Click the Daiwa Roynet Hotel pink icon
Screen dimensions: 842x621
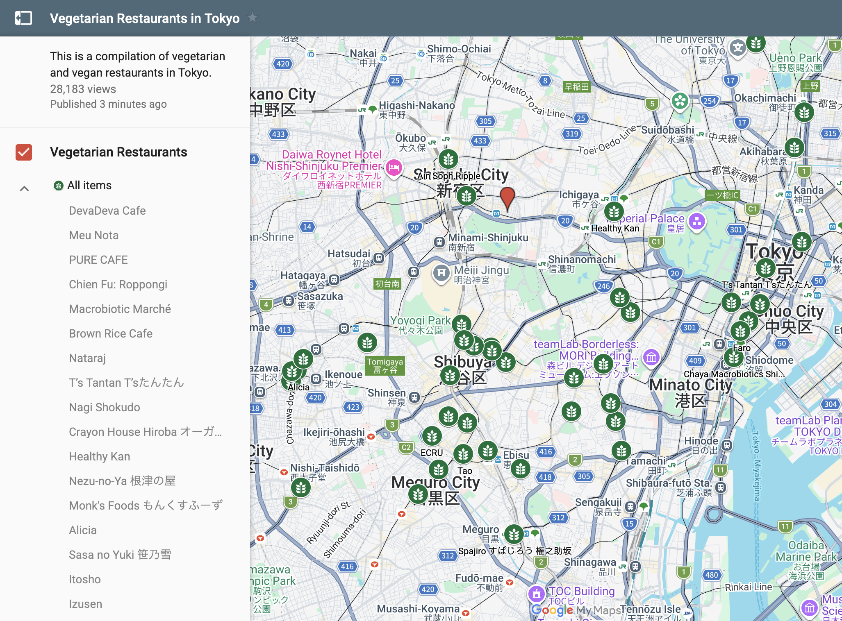[394, 168]
